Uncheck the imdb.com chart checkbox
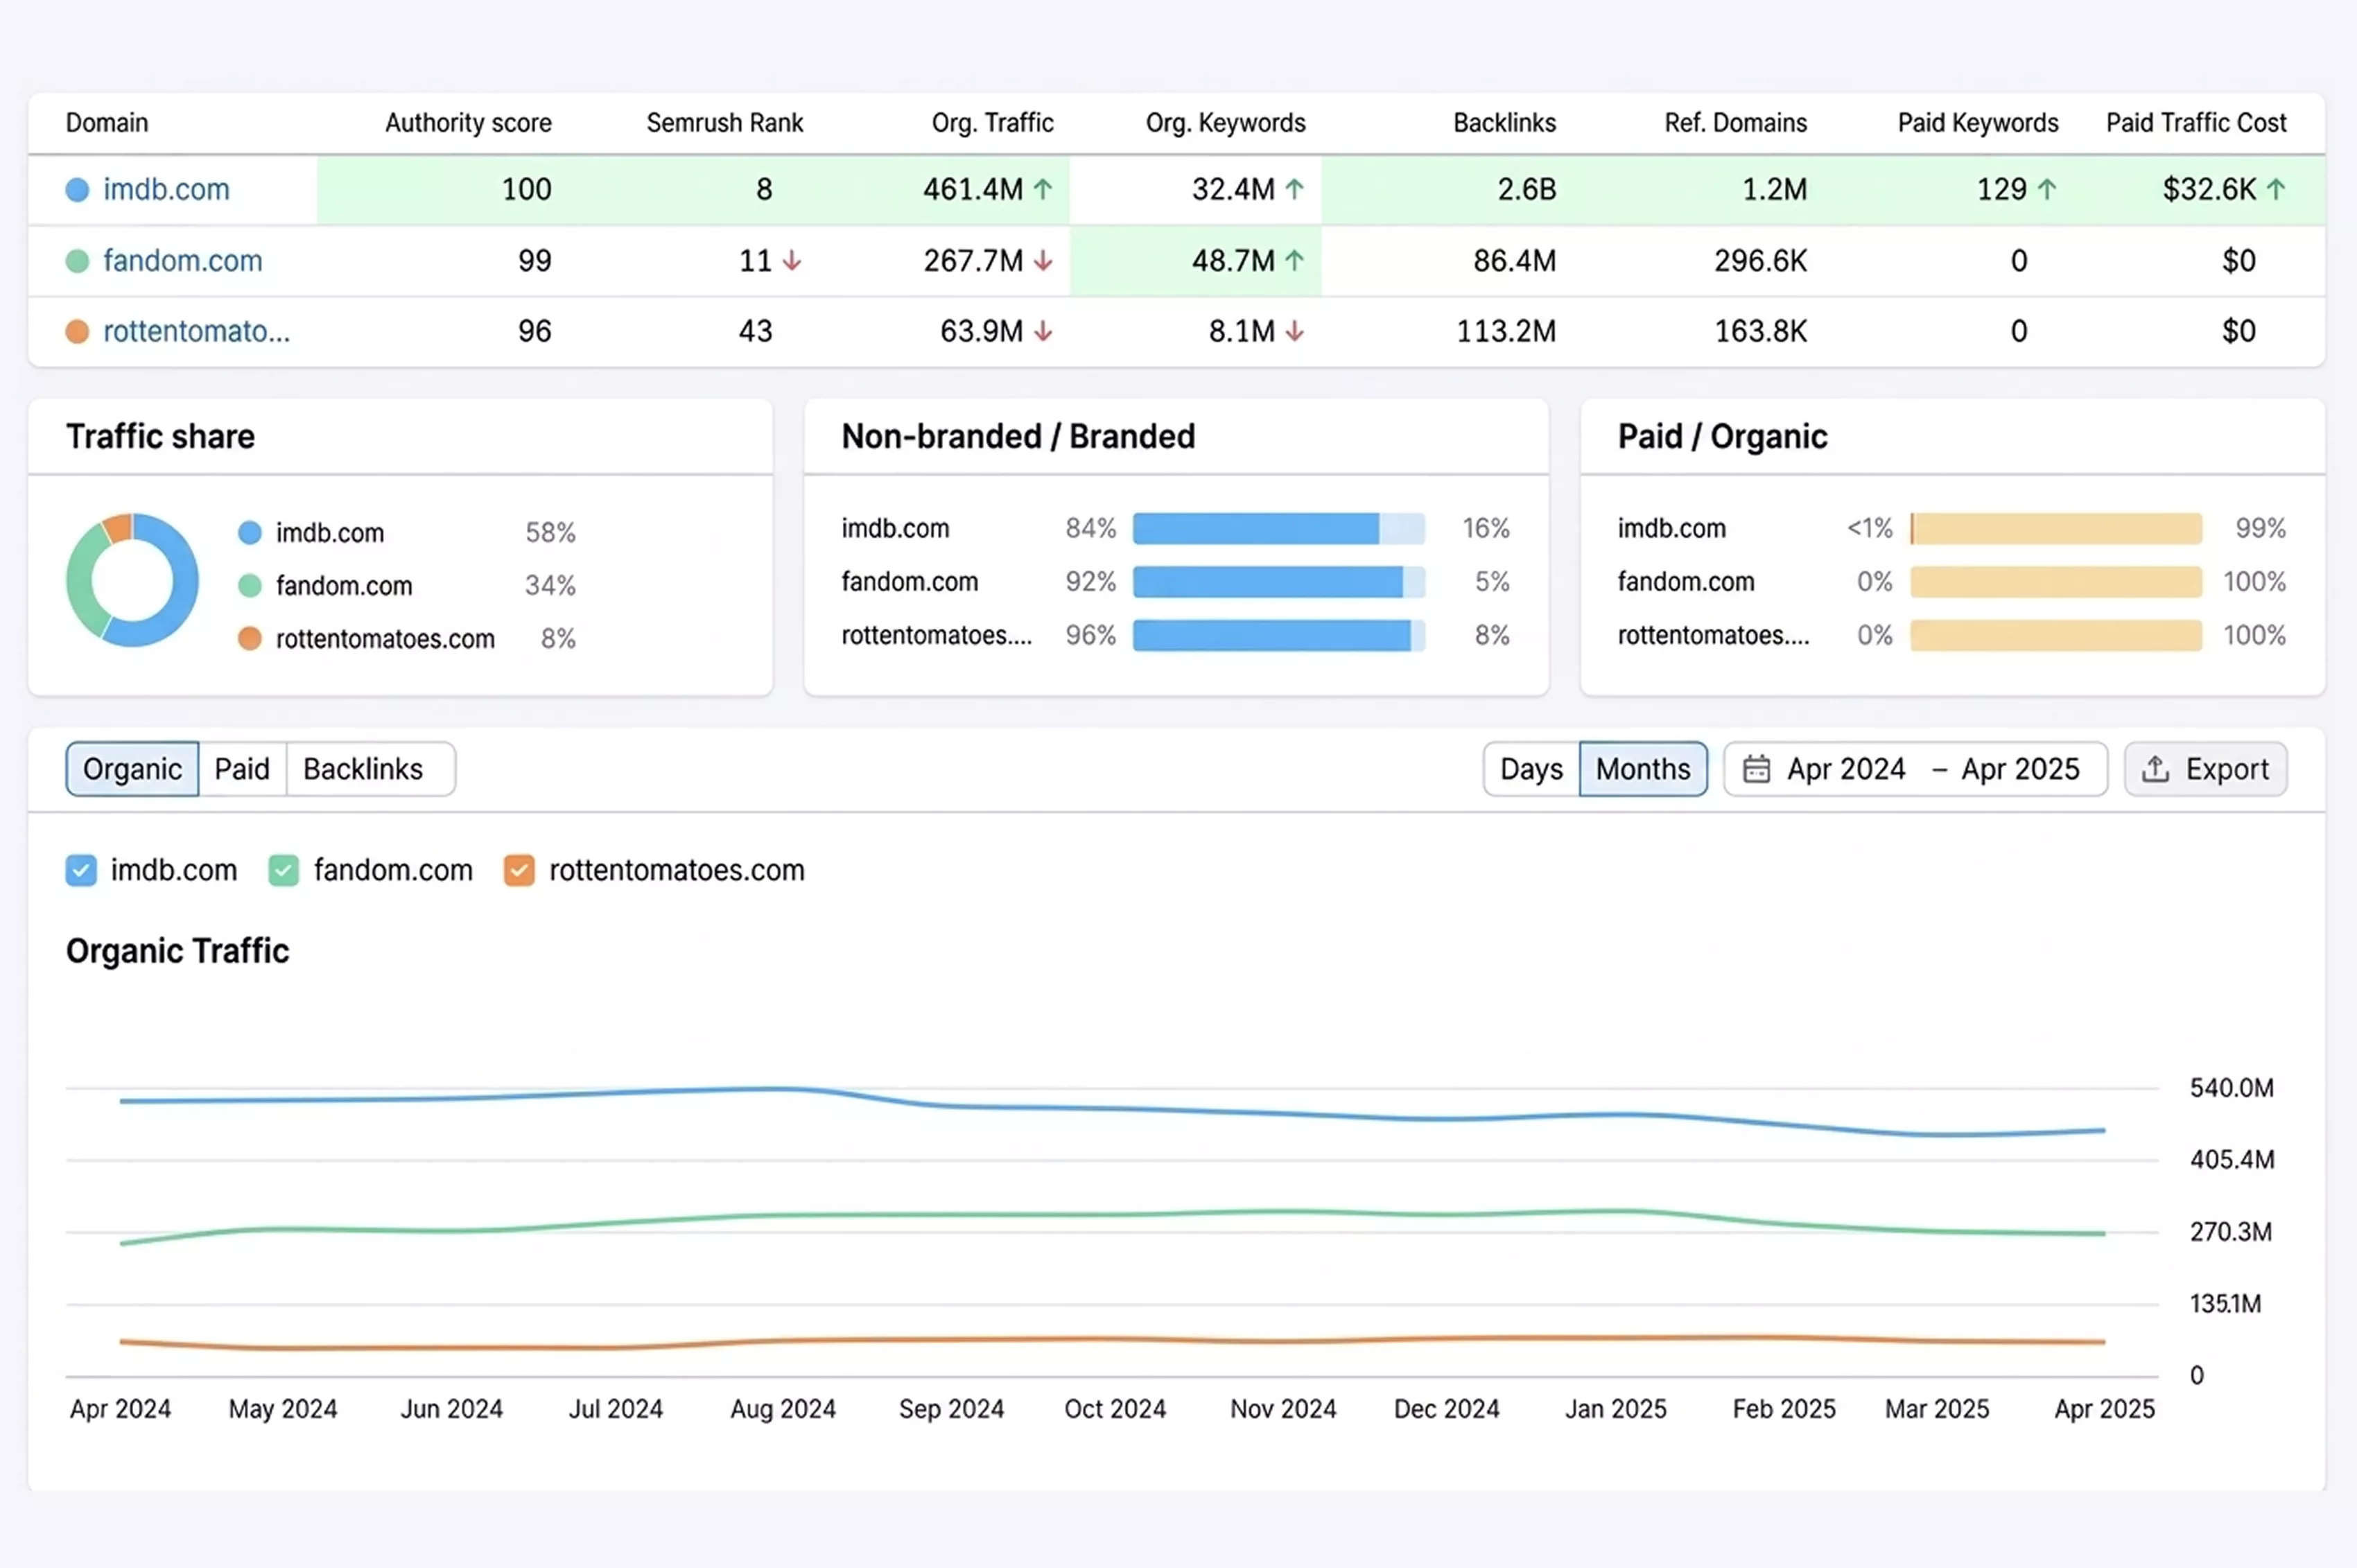This screenshot has width=2357, height=1568. [81, 870]
